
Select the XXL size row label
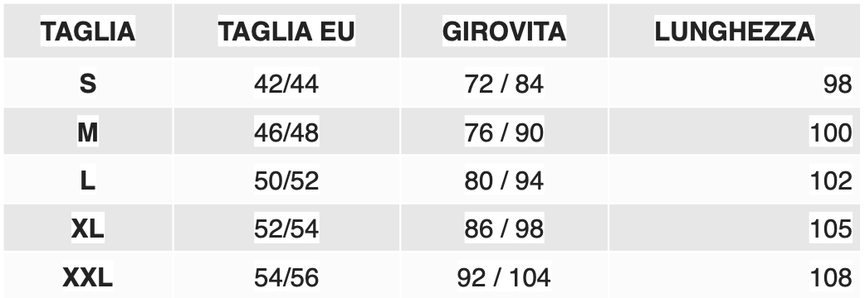pyautogui.click(x=88, y=277)
